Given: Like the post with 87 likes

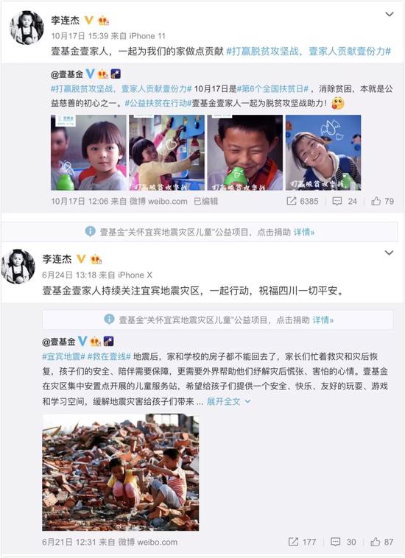Looking at the screenshot, I should pyautogui.click(x=375, y=542).
